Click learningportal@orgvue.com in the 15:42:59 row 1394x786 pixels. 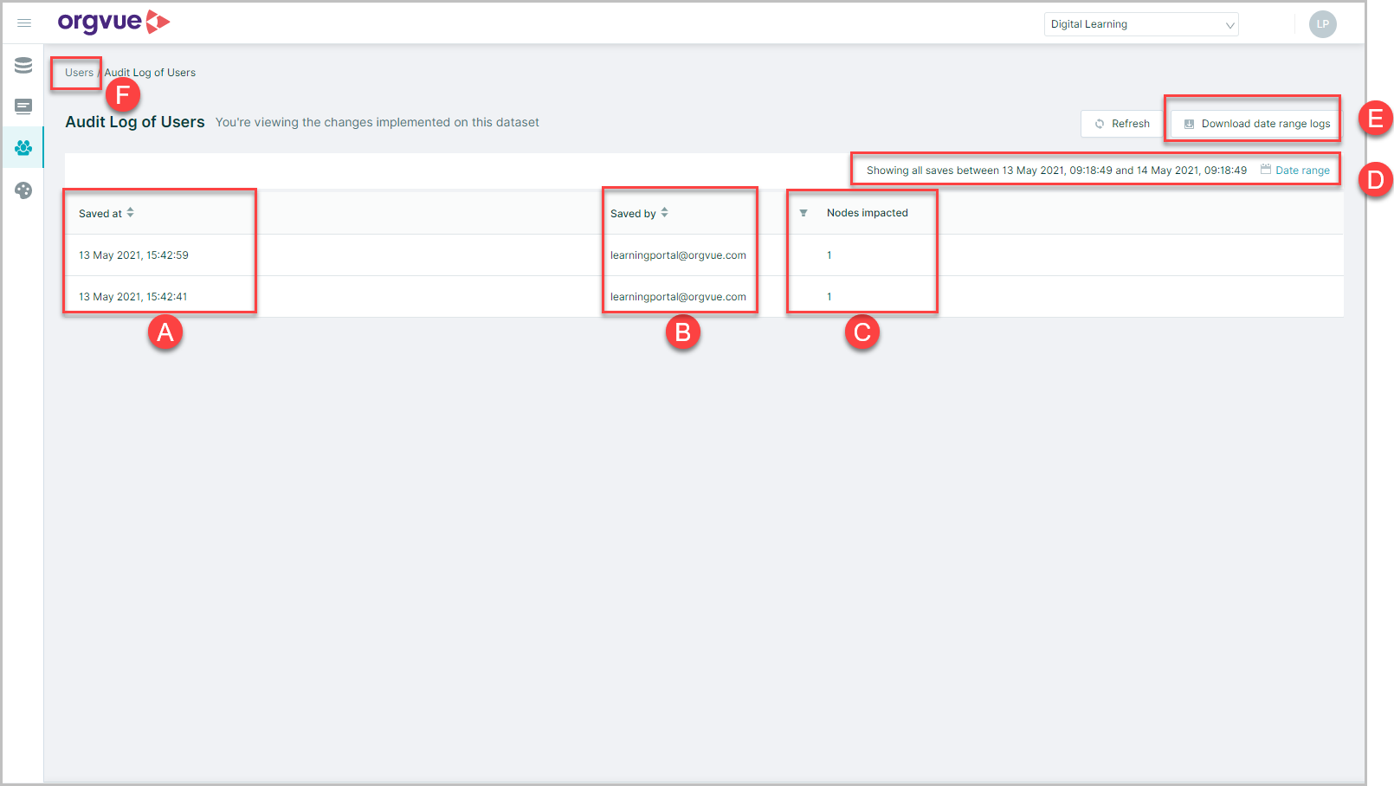pyautogui.click(x=678, y=255)
